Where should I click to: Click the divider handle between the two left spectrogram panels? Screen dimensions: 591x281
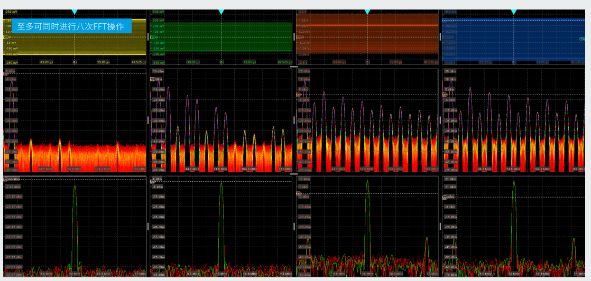(148, 120)
